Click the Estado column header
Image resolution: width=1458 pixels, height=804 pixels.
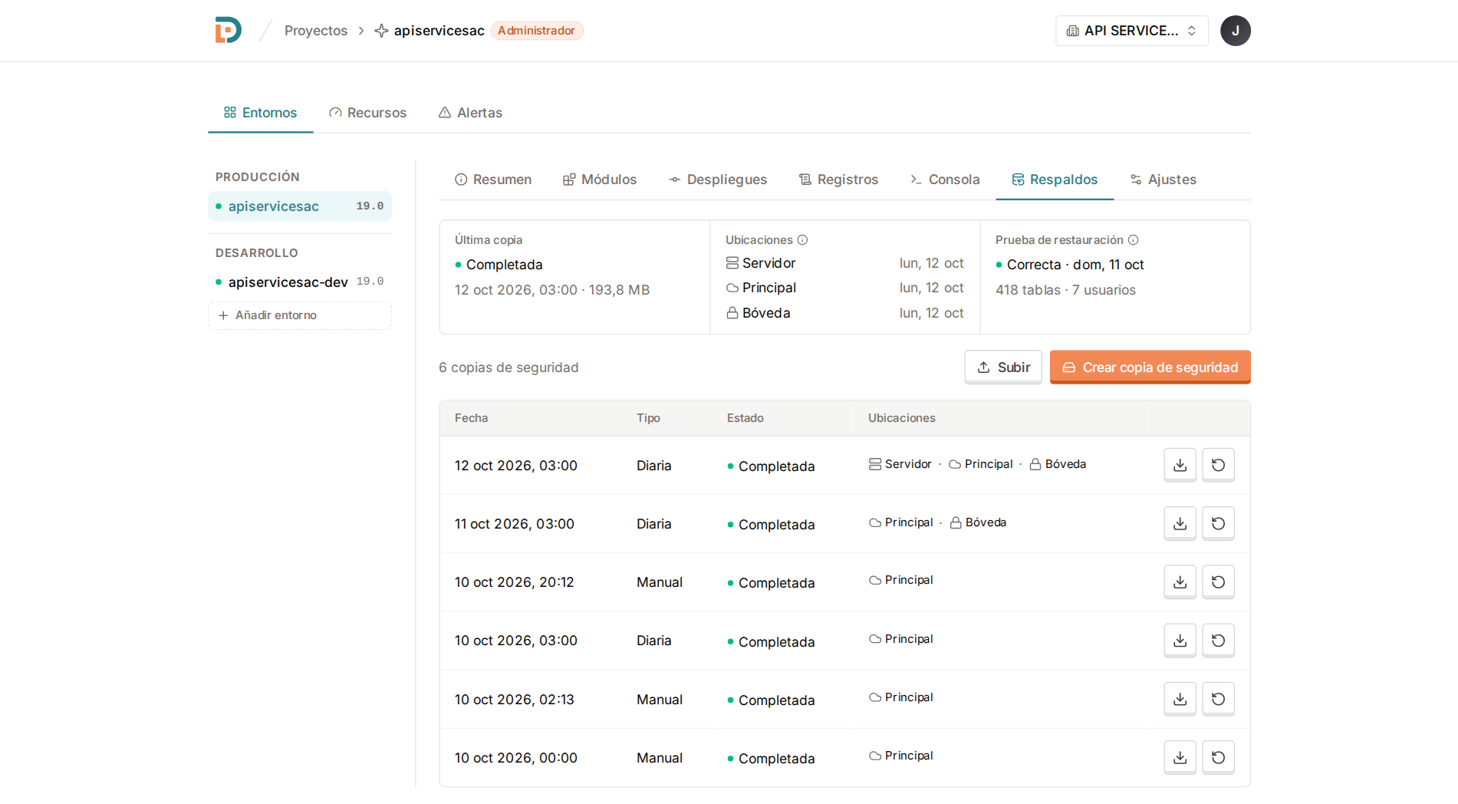tap(745, 418)
